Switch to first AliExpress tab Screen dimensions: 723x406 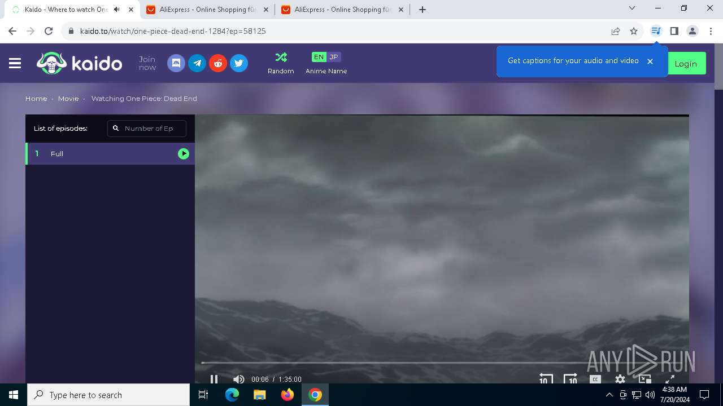pos(207,10)
